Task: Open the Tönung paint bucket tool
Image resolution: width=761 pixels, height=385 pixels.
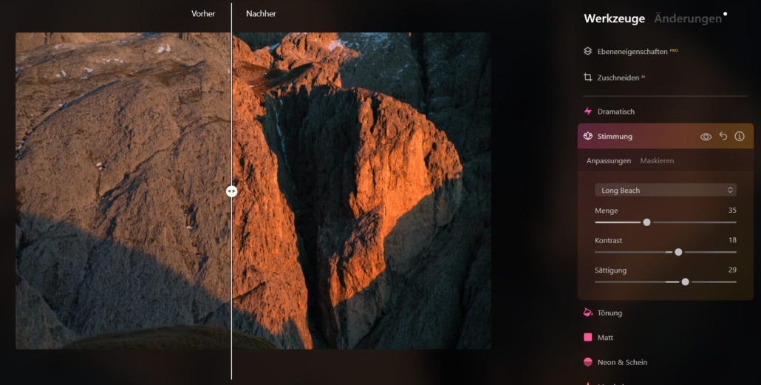Action: pos(588,313)
